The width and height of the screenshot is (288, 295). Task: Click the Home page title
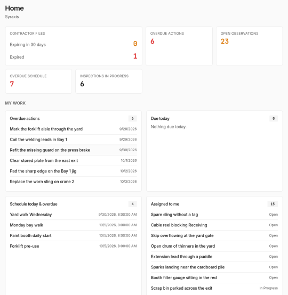14,9
